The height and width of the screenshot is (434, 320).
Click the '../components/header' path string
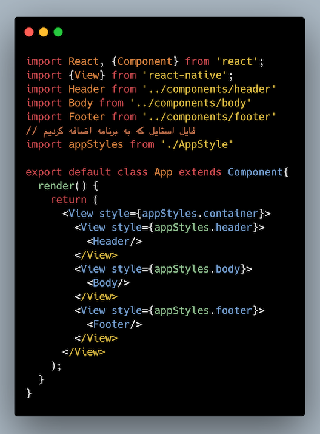pos(210,89)
